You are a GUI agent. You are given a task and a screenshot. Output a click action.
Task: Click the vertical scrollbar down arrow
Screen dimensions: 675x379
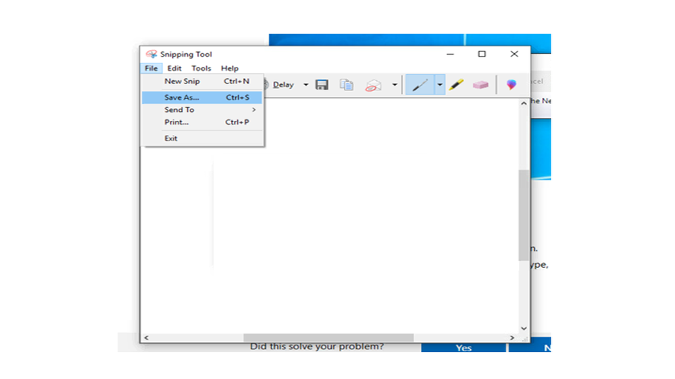click(524, 328)
